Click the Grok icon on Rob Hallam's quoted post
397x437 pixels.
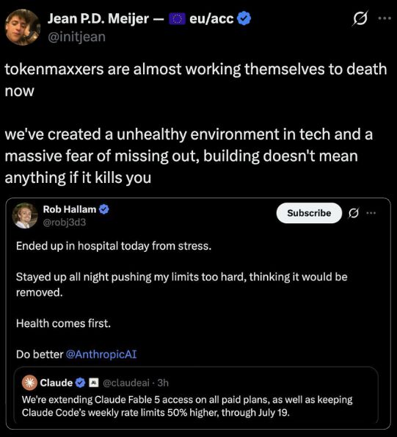click(x=354, y=213)
